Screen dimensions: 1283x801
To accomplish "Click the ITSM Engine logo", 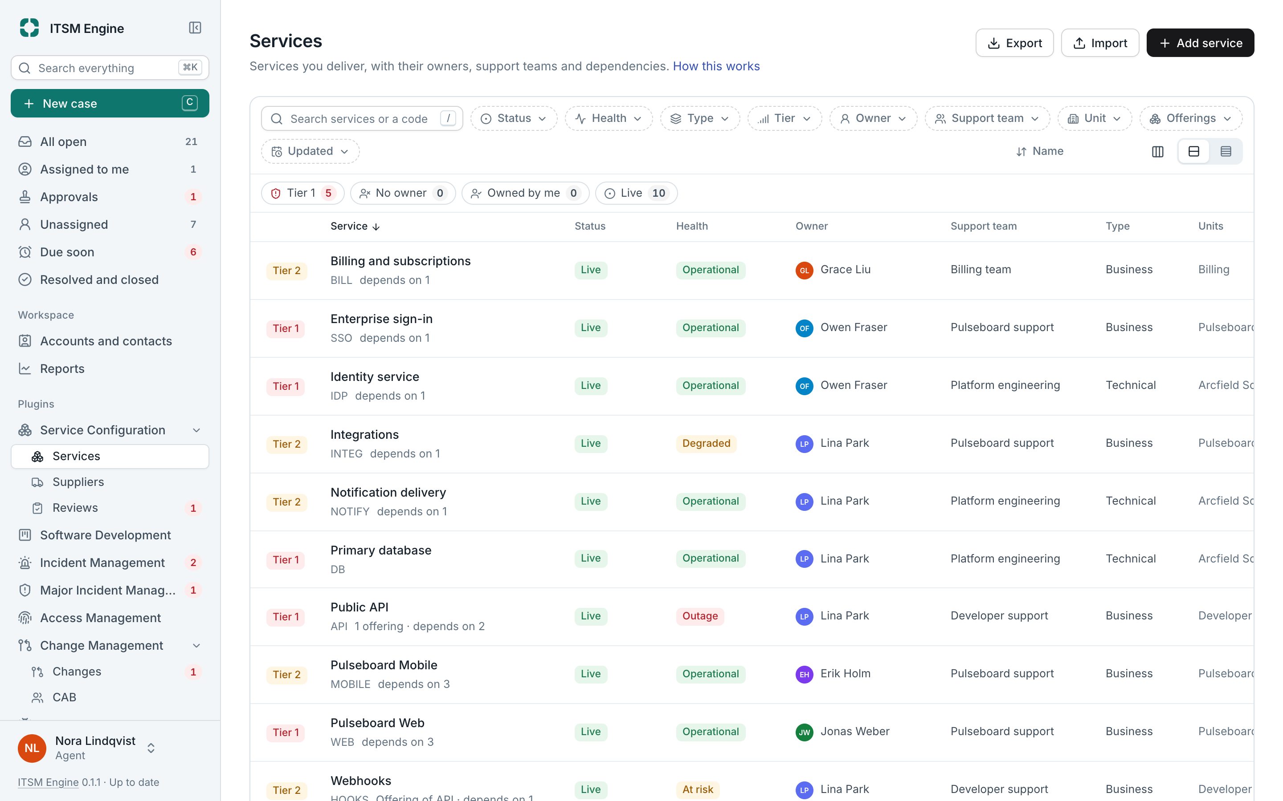I will [29, 28].
